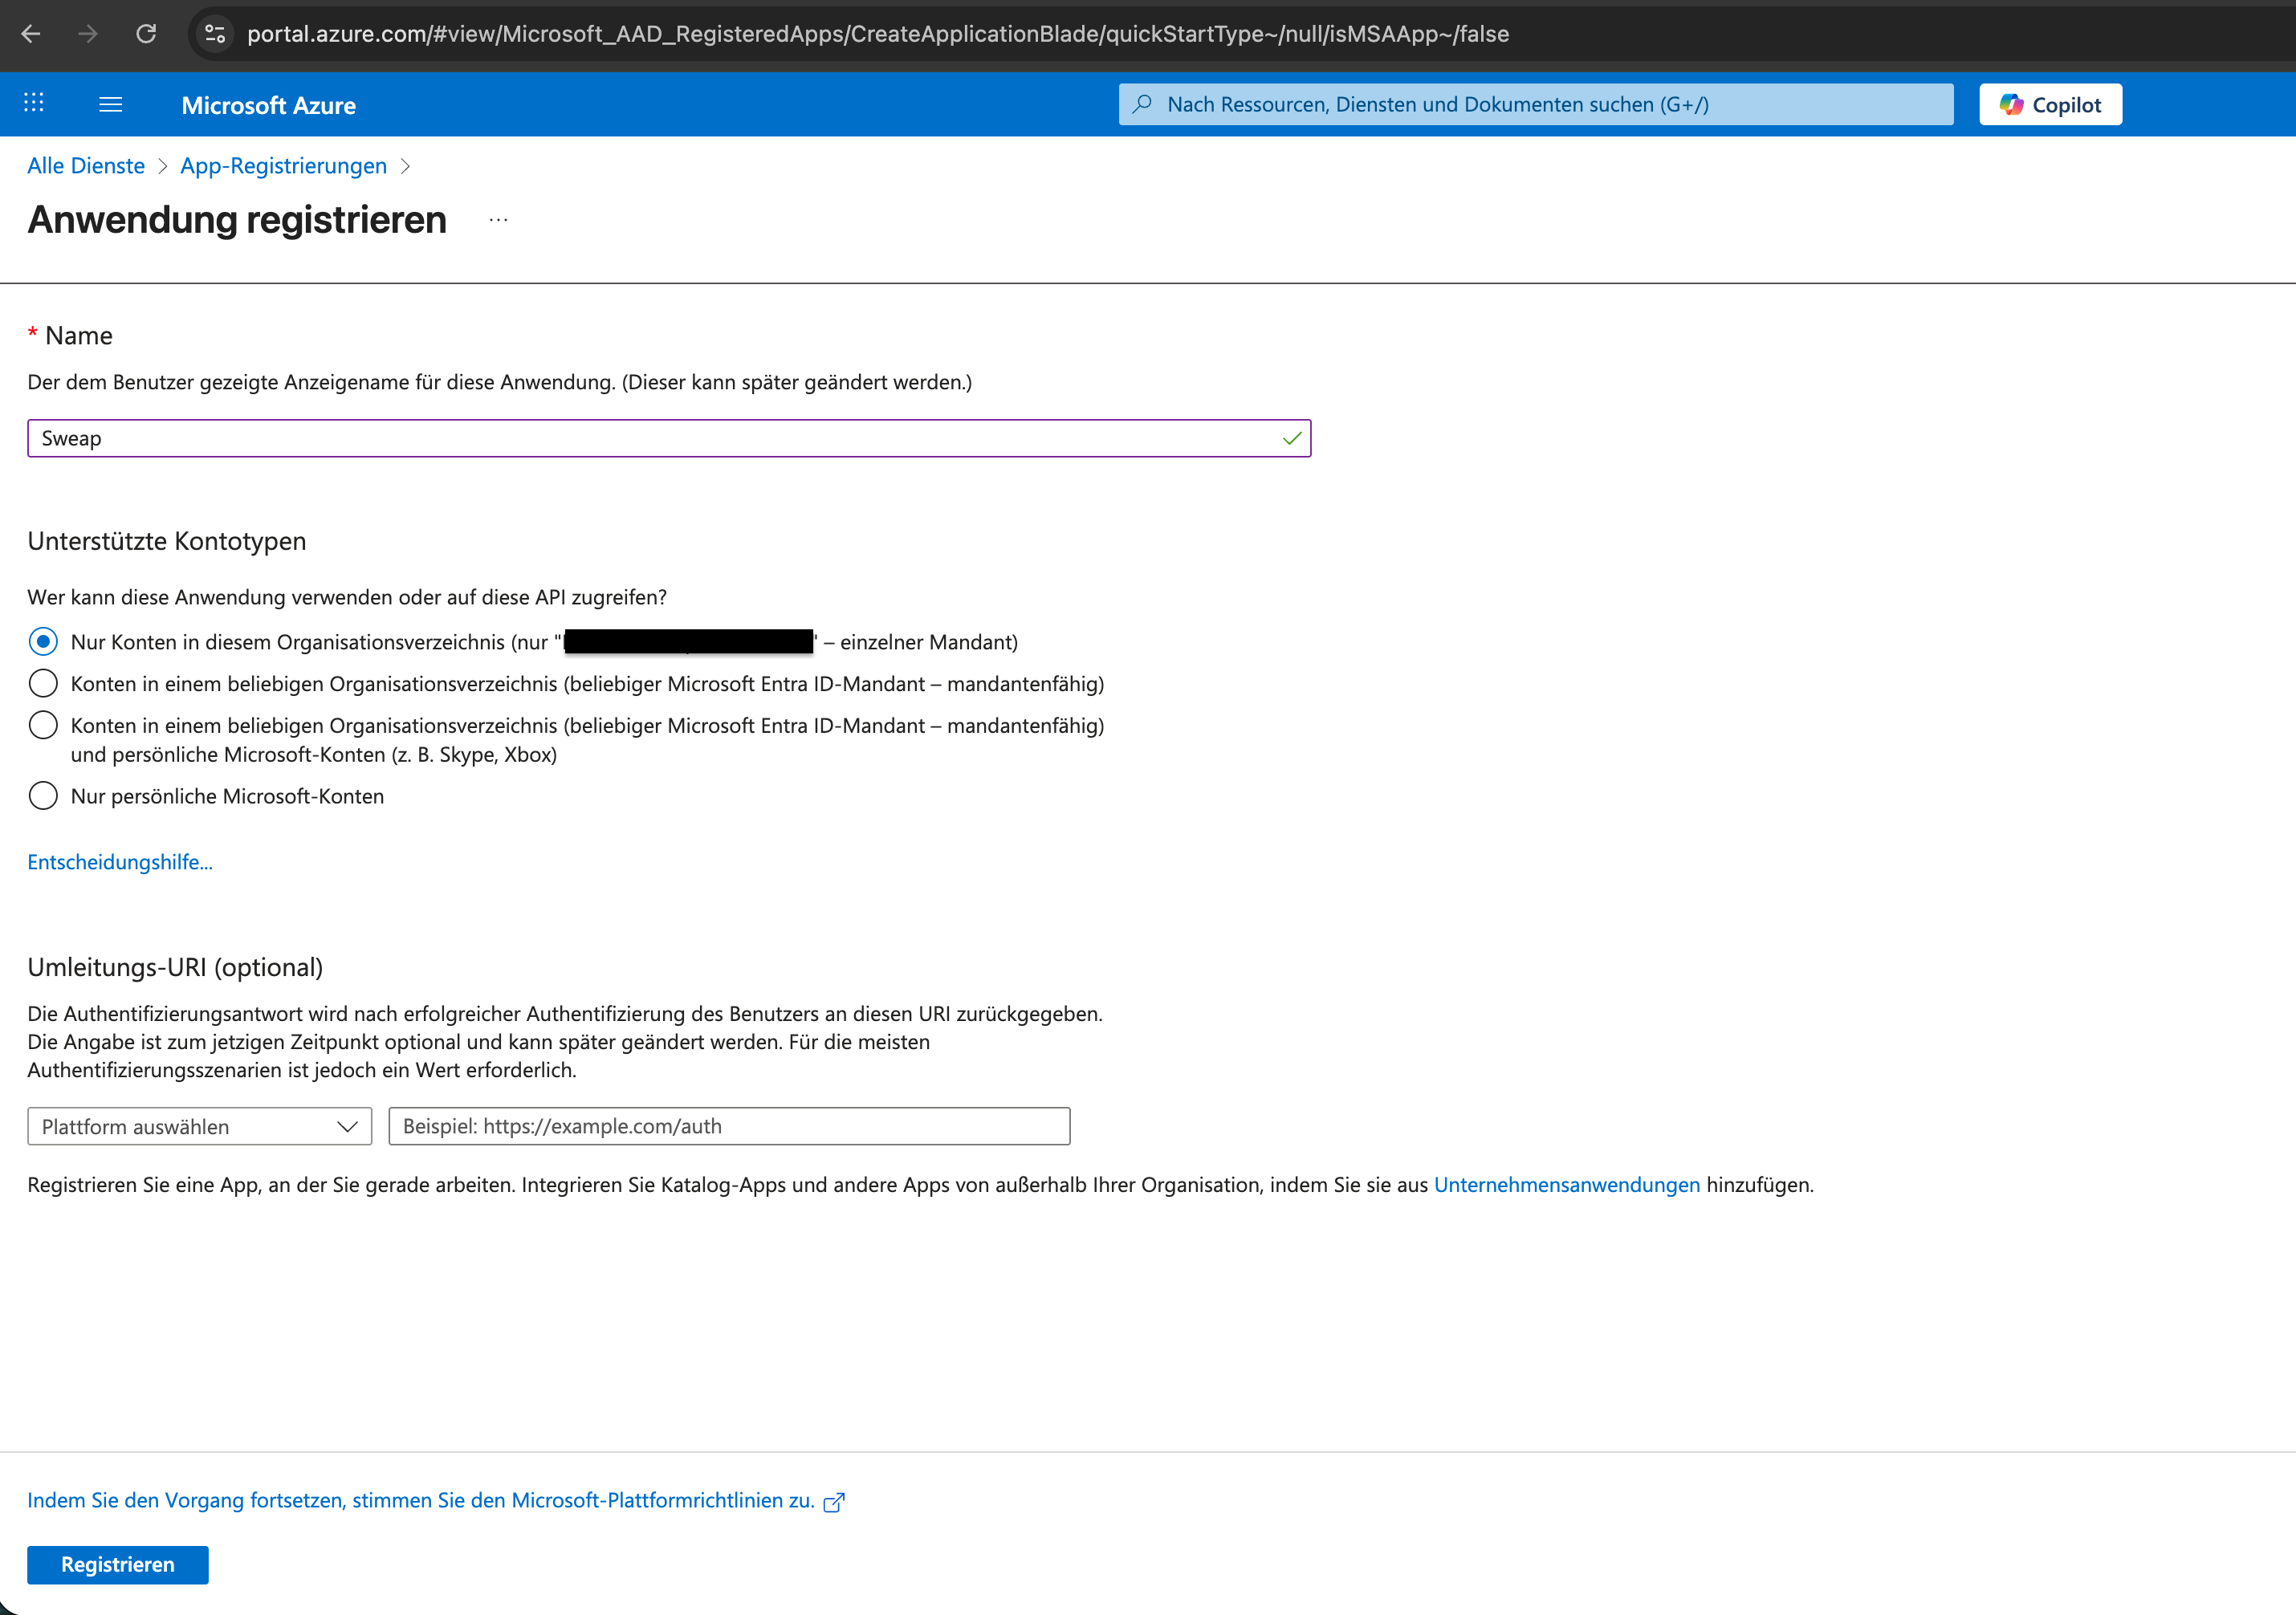Click the external link icon after Plattformrichtlinien
The image size is (2296, 1615).
(834, 1502)
